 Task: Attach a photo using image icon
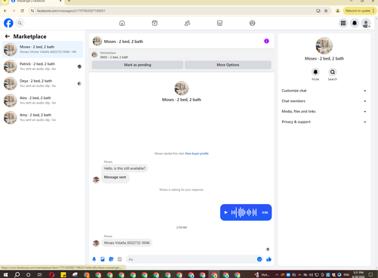(103, 259)
